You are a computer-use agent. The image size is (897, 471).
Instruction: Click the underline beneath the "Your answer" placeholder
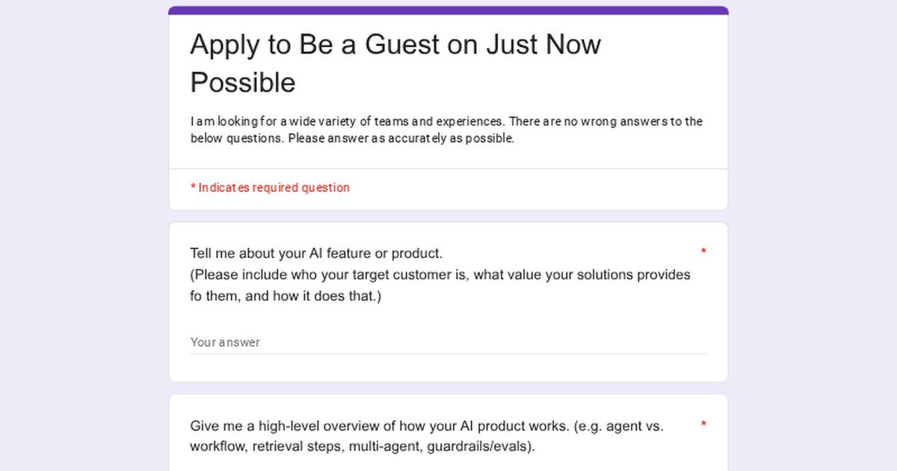[x=449, y=354]
